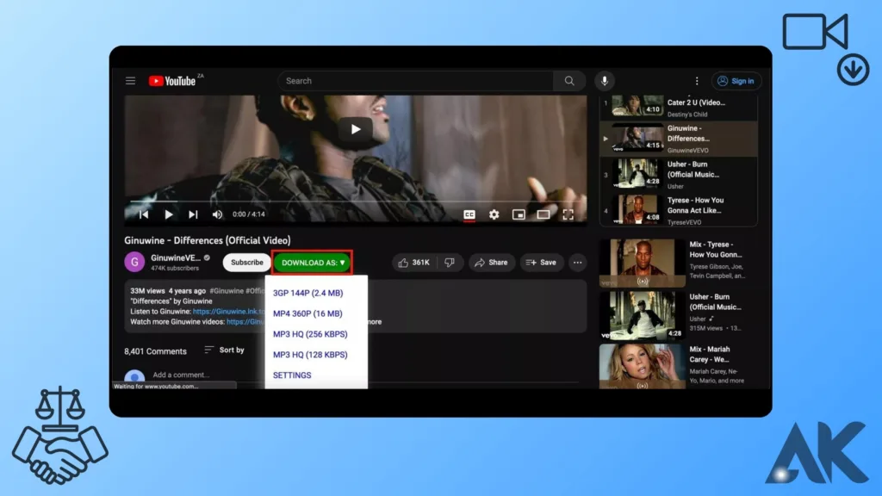The height and width of the screenshot is (496, 882).
Task: Toggle miniplayer mode
Action: pos(519,214)
